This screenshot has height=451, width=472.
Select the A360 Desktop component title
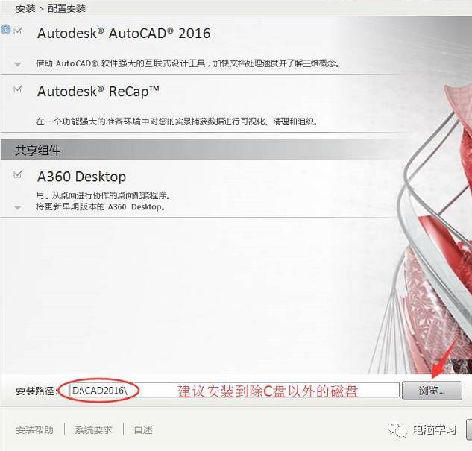[81, 177]
